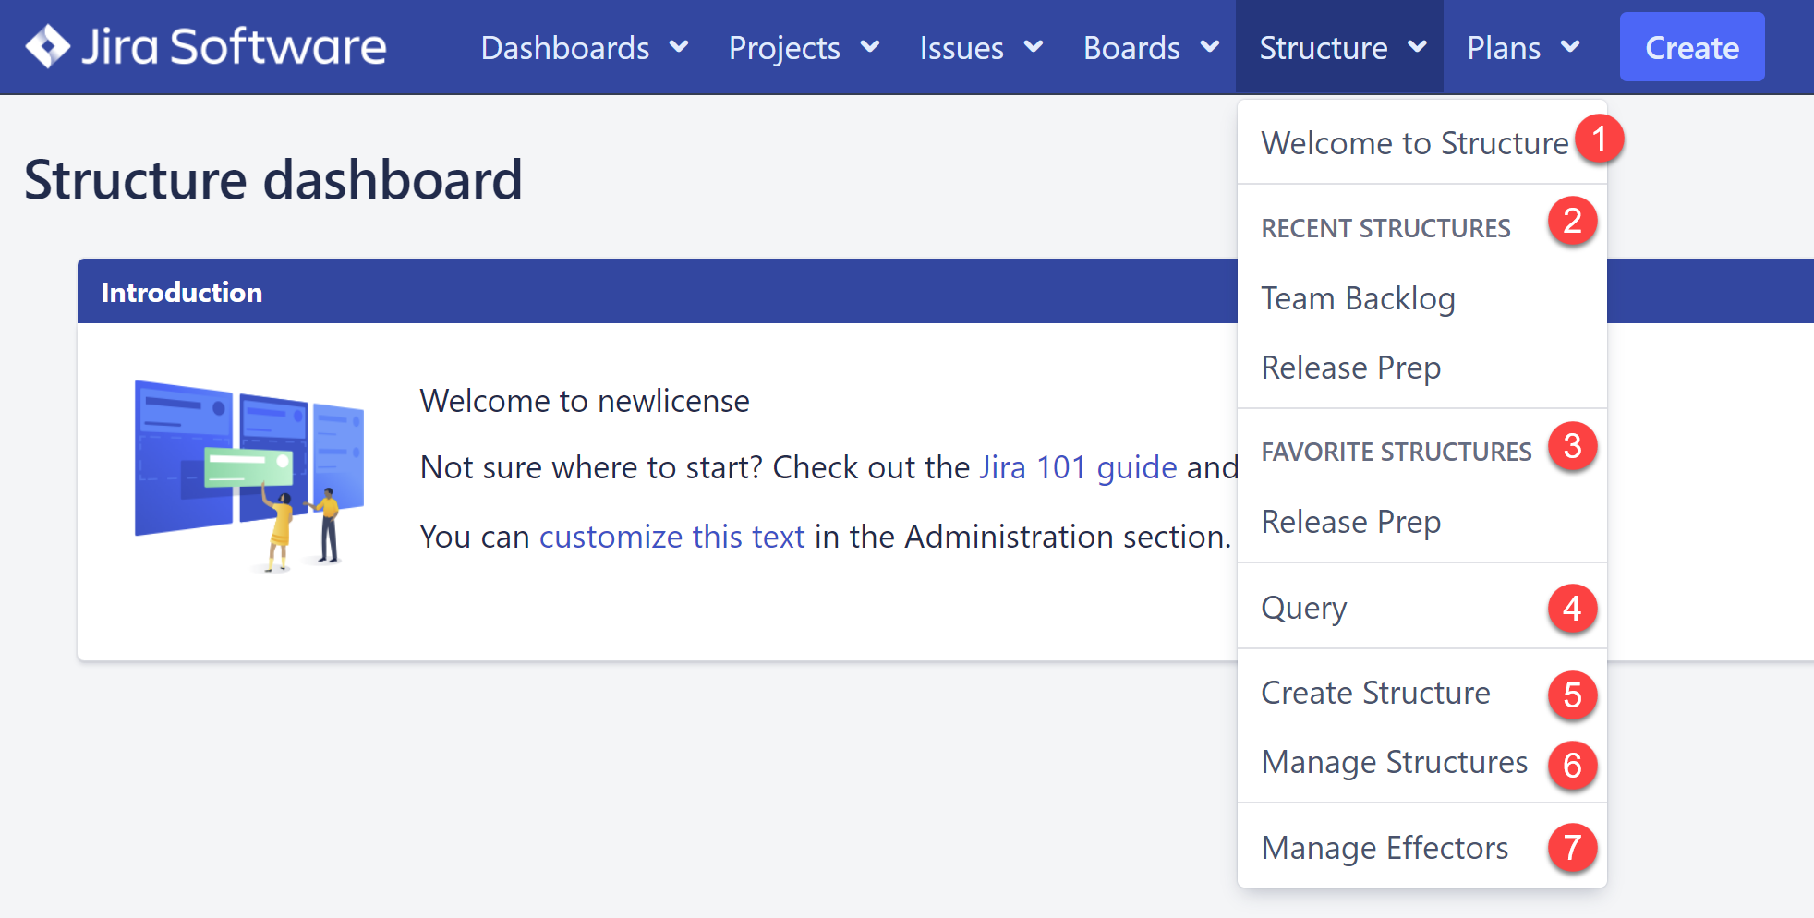Open Team Backlog from recent structures
Image resolution: width=1814 pixels, height=918 pixels.
1358,298
